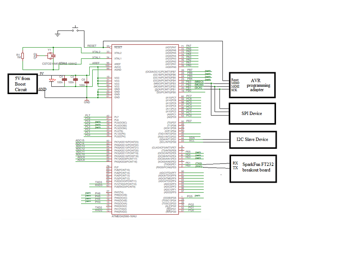The height and width of the screenshot is (279, 353).
Task: Select the SPI Device block
Action: click(x=253, y=113)
